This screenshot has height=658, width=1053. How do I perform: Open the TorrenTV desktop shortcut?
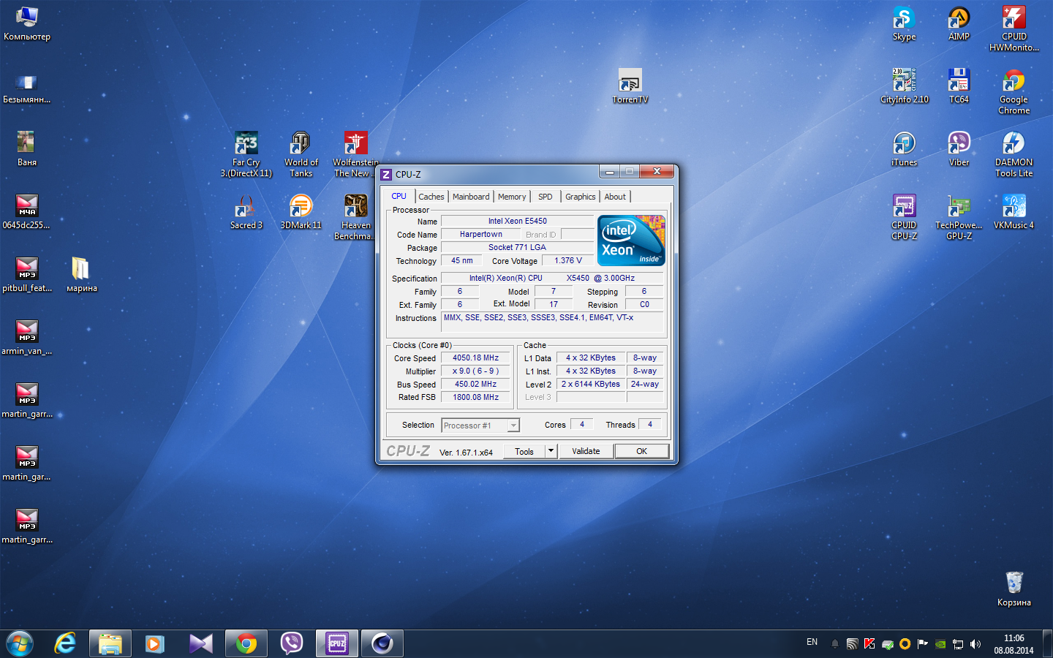[630, 81]
